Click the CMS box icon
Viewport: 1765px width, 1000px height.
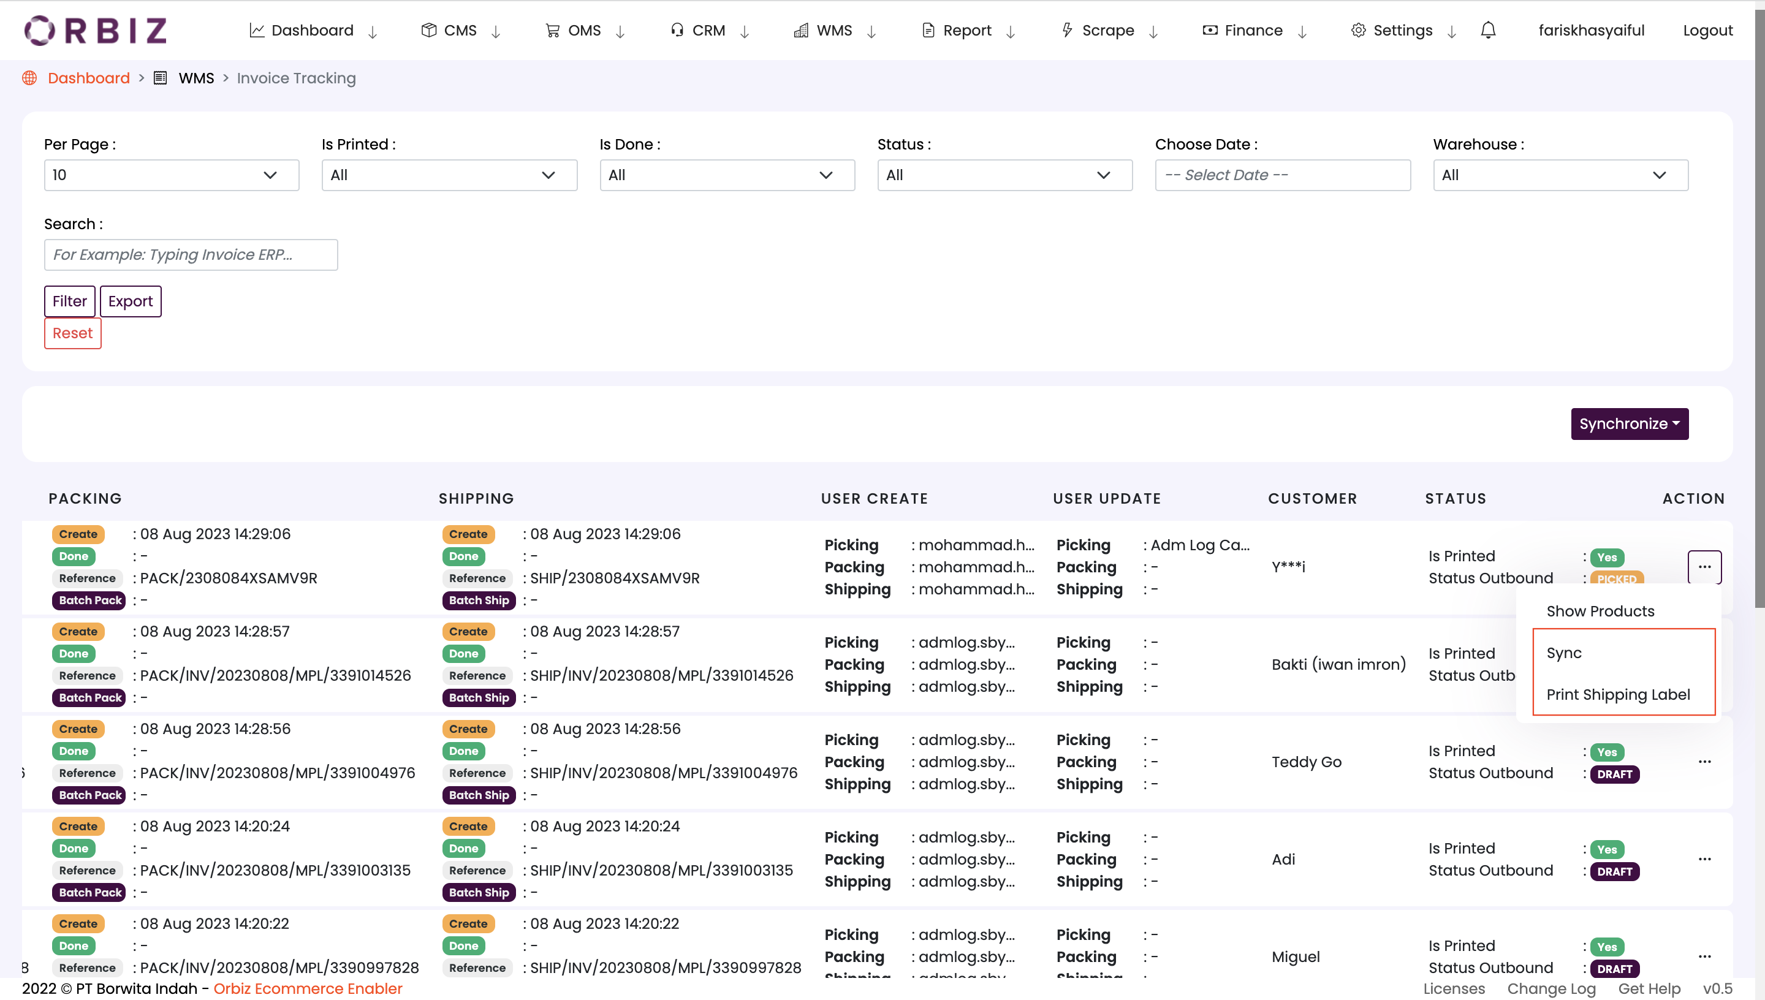click(x=429, y=30)
